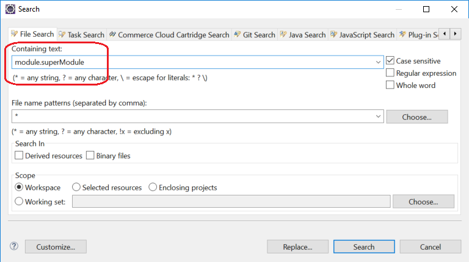Select the Enclosing projects scope
Screen dimensions: 469x262
[x=153, y=187]
